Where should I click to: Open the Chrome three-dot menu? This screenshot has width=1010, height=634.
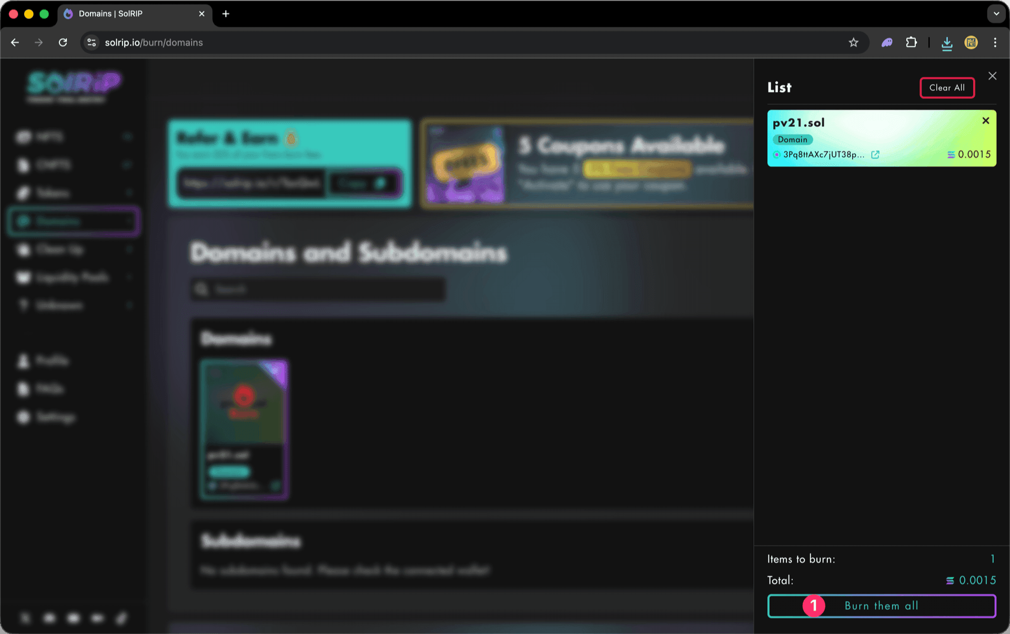coord(995,43)
